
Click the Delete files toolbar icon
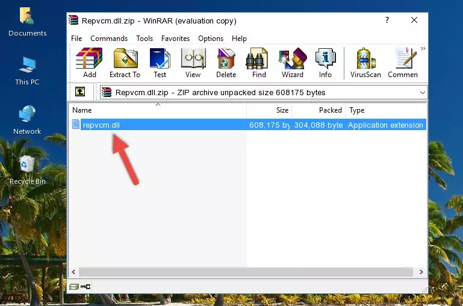(226, 63)
